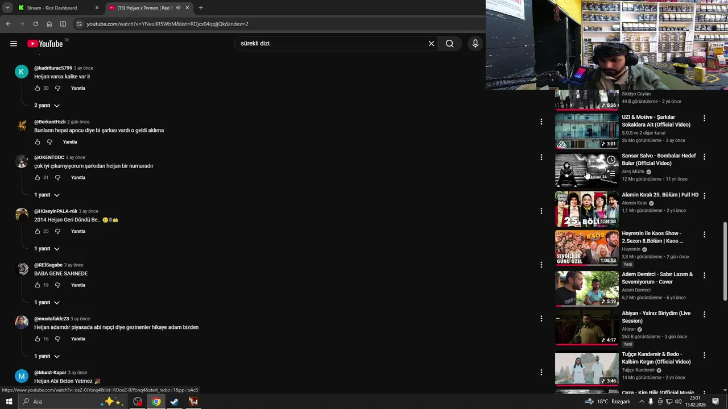Go to the YouTube home logo
The height and width of the screenshot is (409, 728).
45,44
